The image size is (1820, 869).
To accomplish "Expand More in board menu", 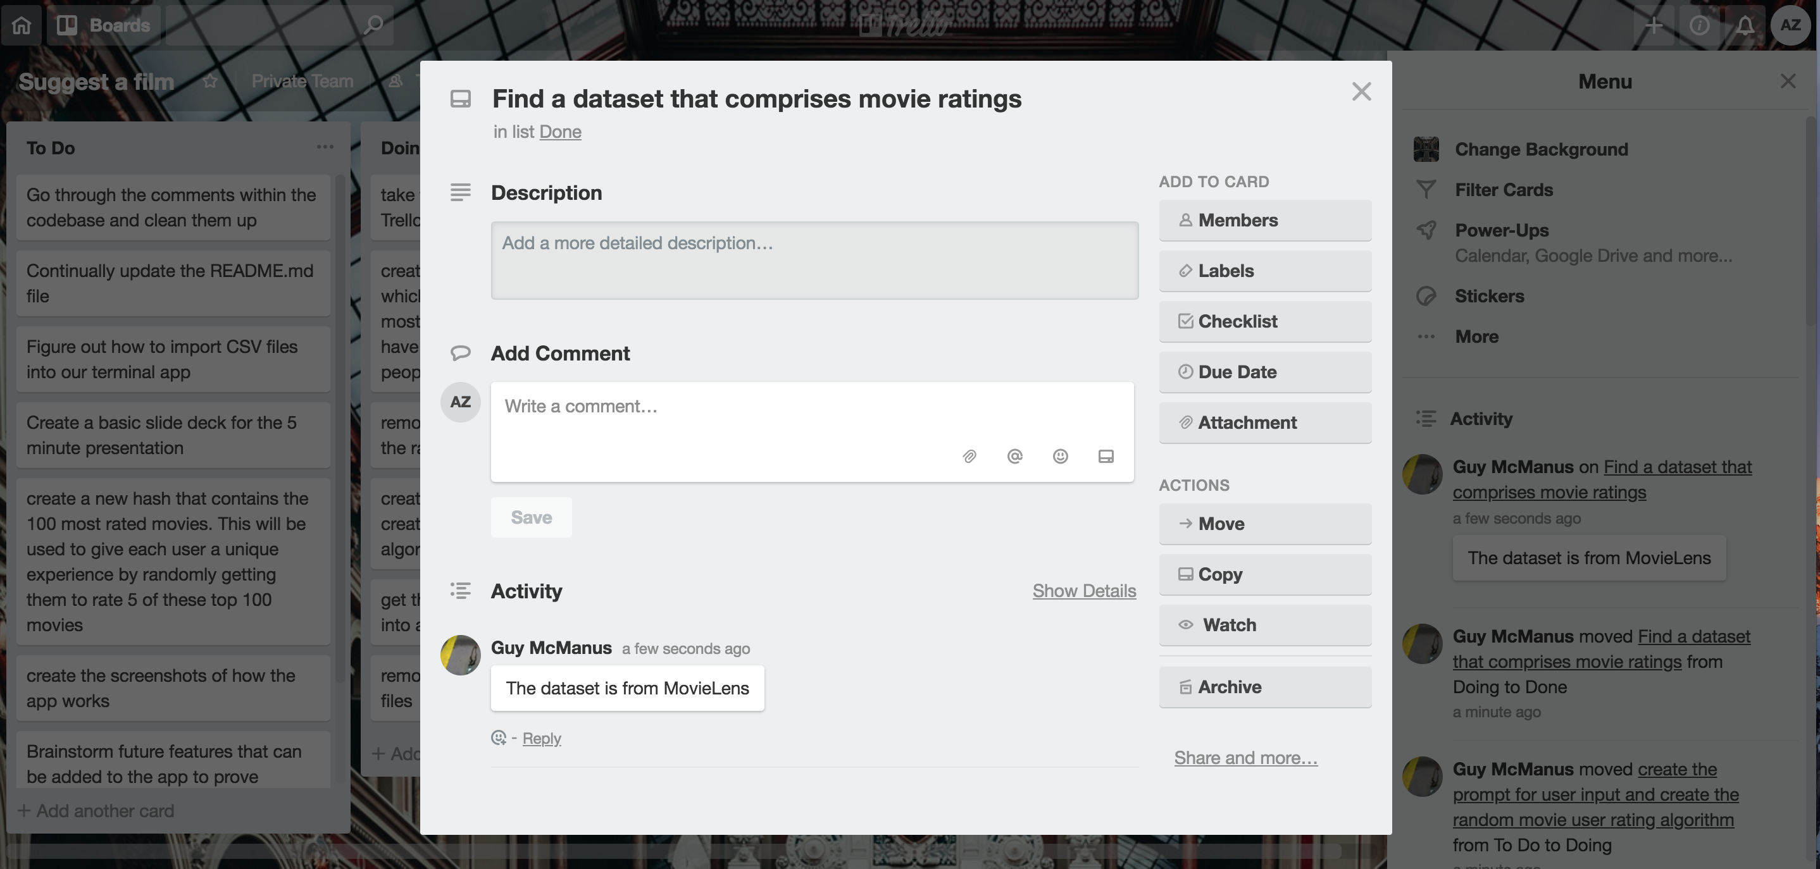I will pyautogui.click(x=1476, y=336).
